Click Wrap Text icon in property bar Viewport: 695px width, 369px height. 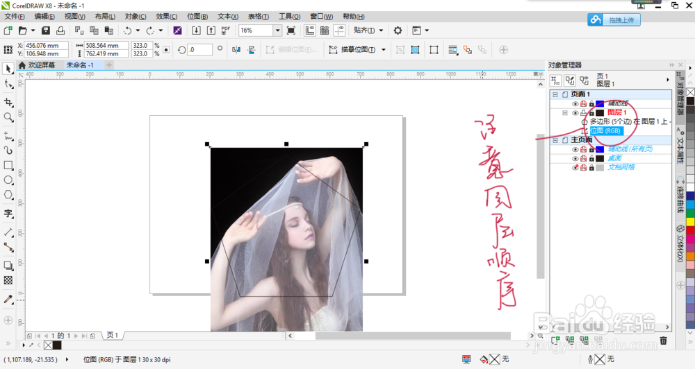point(452,49)
